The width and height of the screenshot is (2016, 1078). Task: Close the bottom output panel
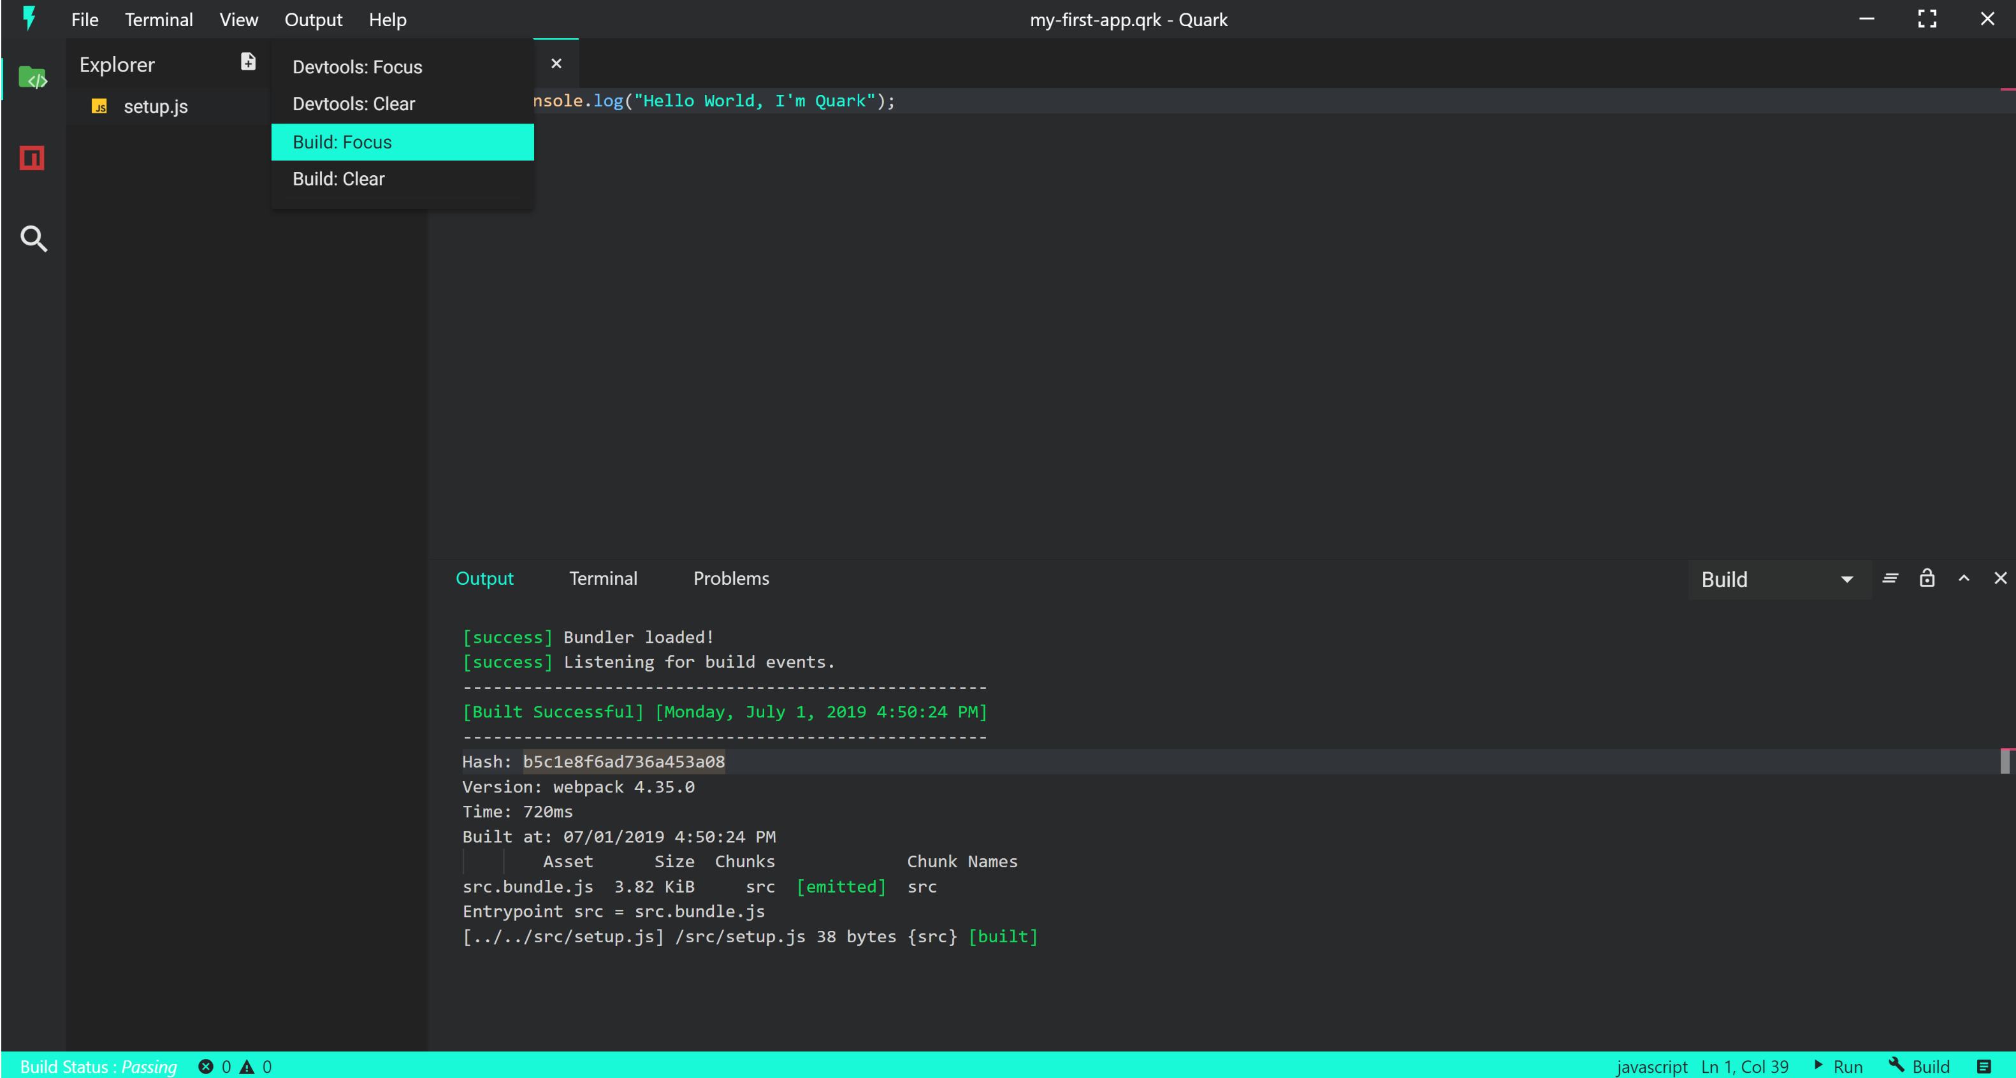[2000, 578]
